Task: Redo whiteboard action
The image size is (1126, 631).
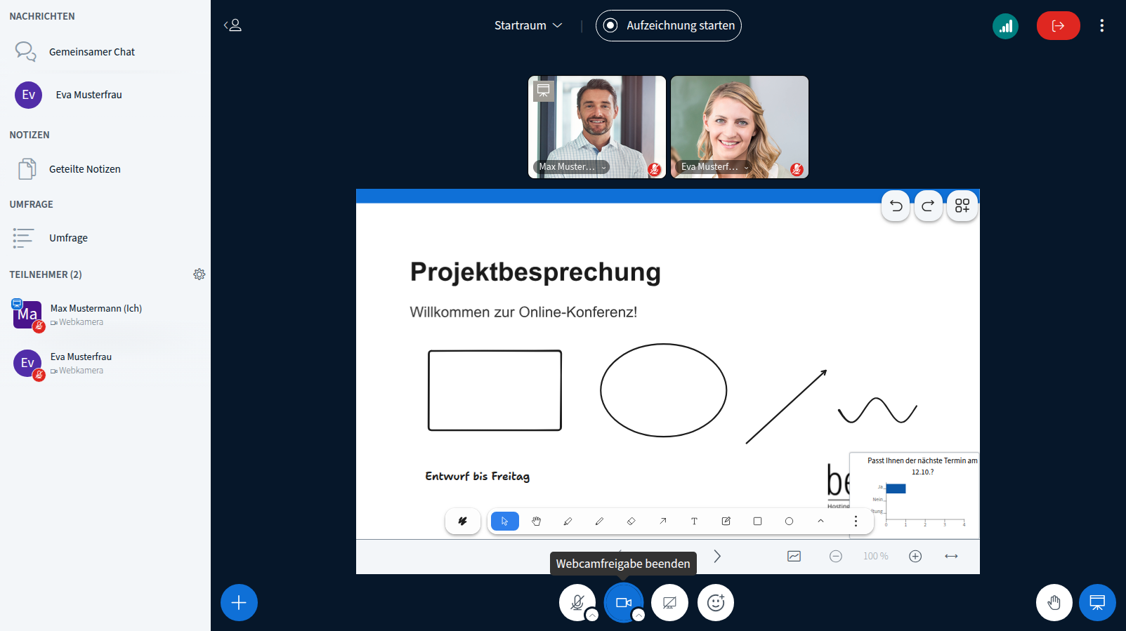Action: point(928,206)
